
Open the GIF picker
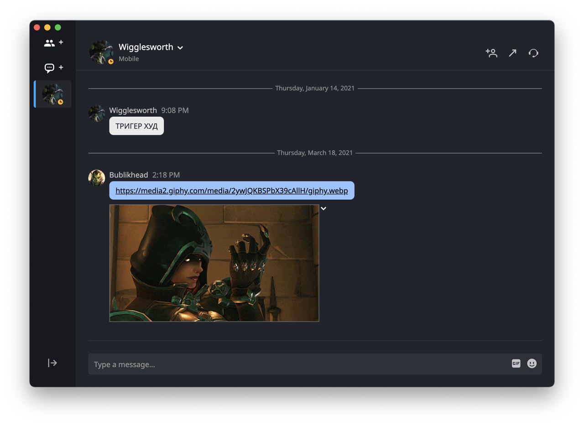tap(516, 364)
